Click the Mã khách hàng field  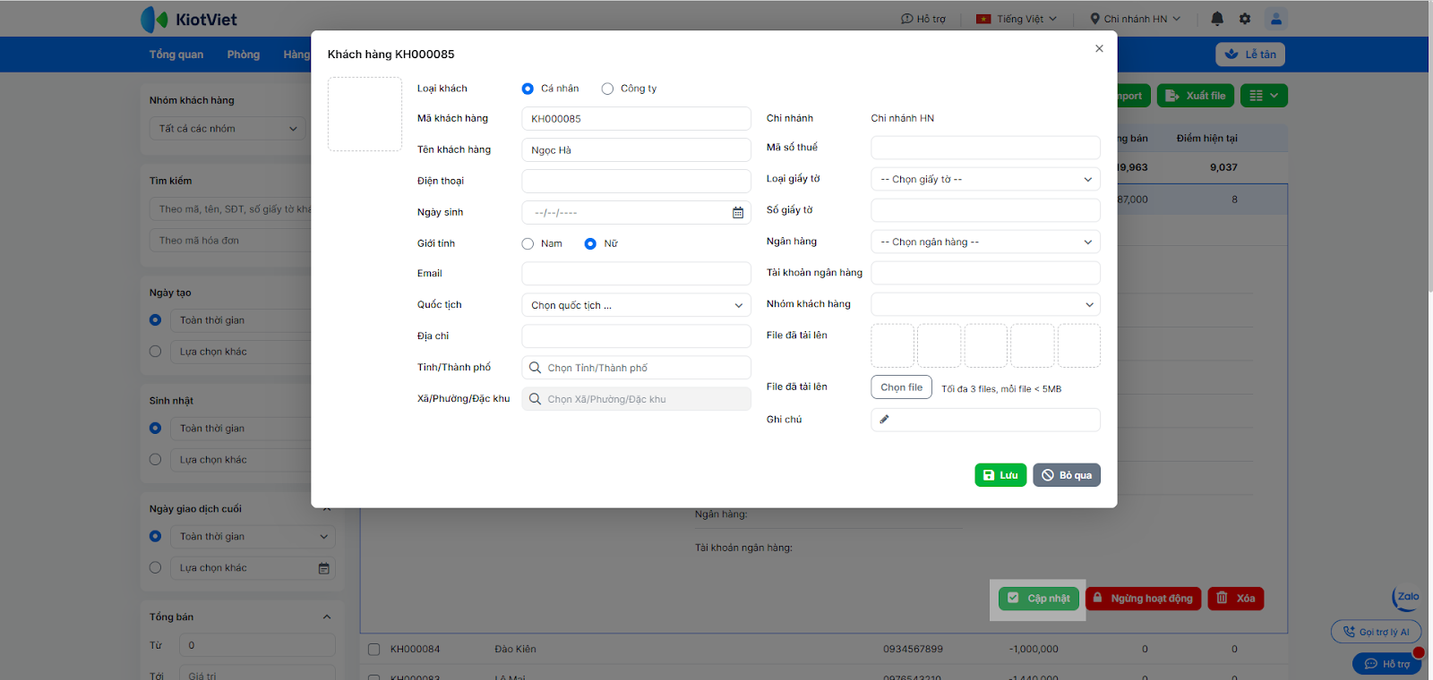pyautogui.click(x=636, y=119)
